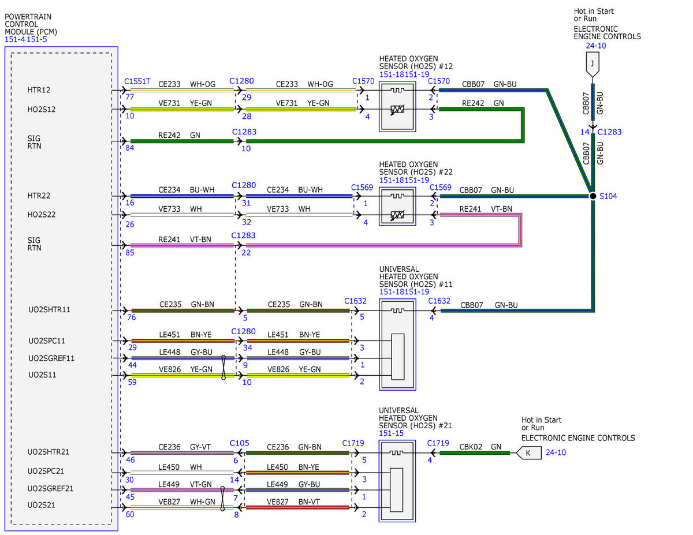Click the HO2S22 pin label
The width and height of the screenshot is (693, 535).
pyautogui.click(x=42, y=215)
